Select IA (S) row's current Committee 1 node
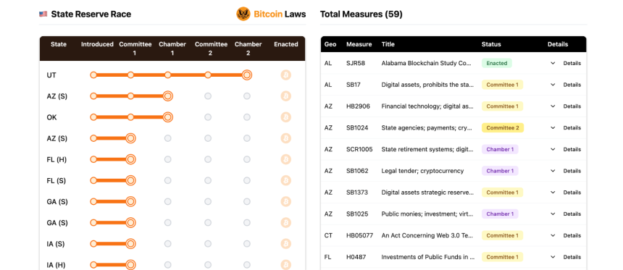This screenshot has height=270, width=623. 130,243
